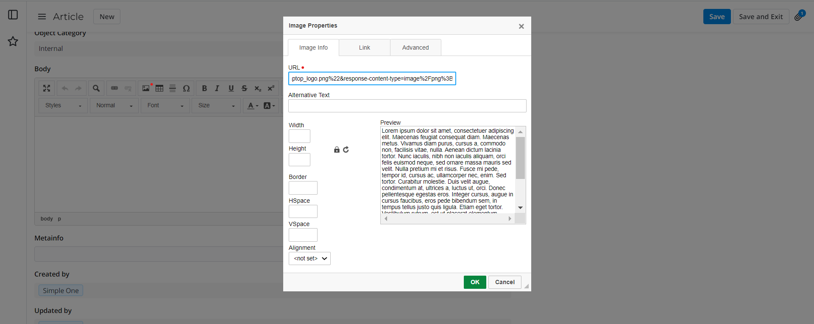This screenshot has width=814, height=324.
Task: Open the attachments paperclip icon
Action: 799,16
